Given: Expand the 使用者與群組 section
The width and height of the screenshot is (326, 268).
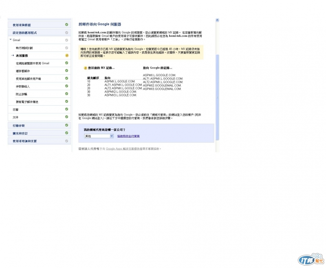Looking at the screenshot, I should [x=39, y=25].
